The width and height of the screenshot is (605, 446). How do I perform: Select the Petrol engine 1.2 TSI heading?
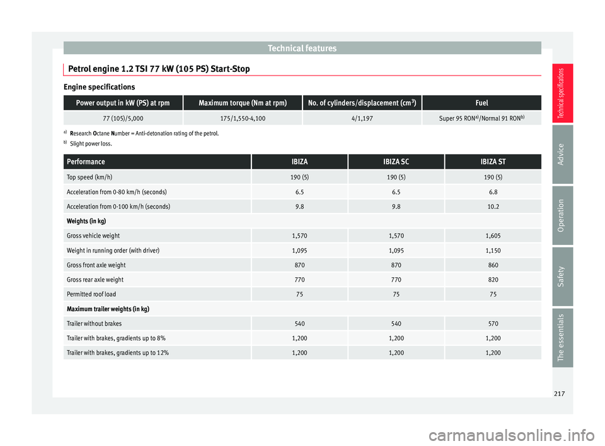158,69
